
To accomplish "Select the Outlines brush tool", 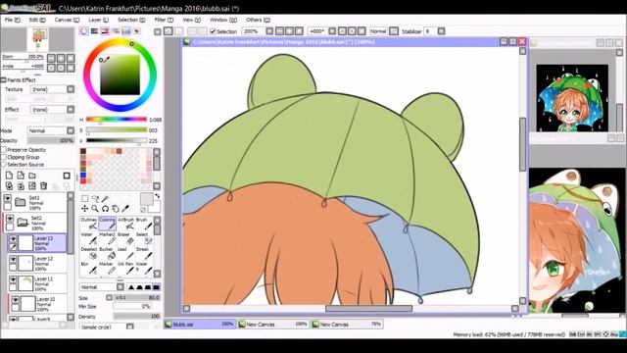I will pos(89,225).
